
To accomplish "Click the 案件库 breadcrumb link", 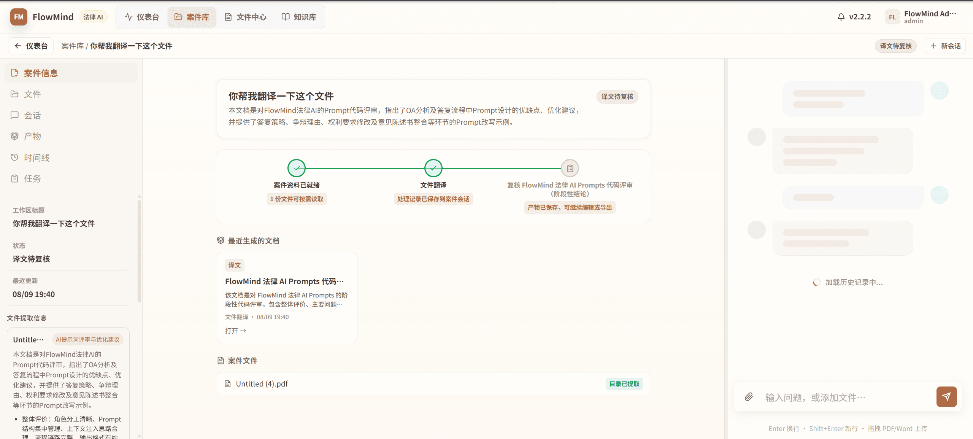I will tap(73, 46).
